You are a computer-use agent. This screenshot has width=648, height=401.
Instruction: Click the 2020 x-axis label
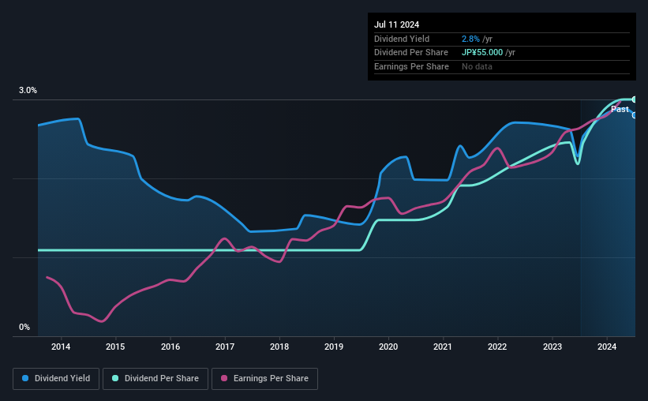point(388,347)
